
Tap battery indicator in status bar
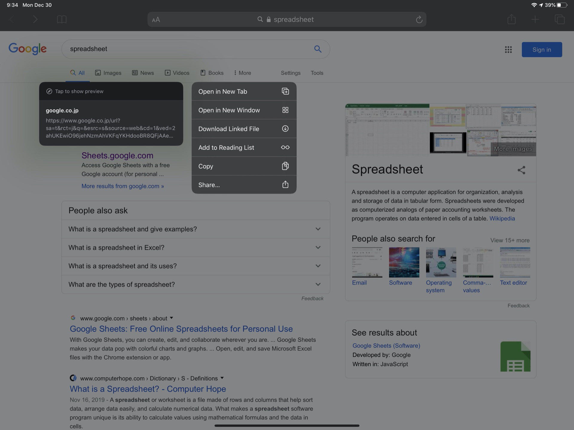click(562, 5)
